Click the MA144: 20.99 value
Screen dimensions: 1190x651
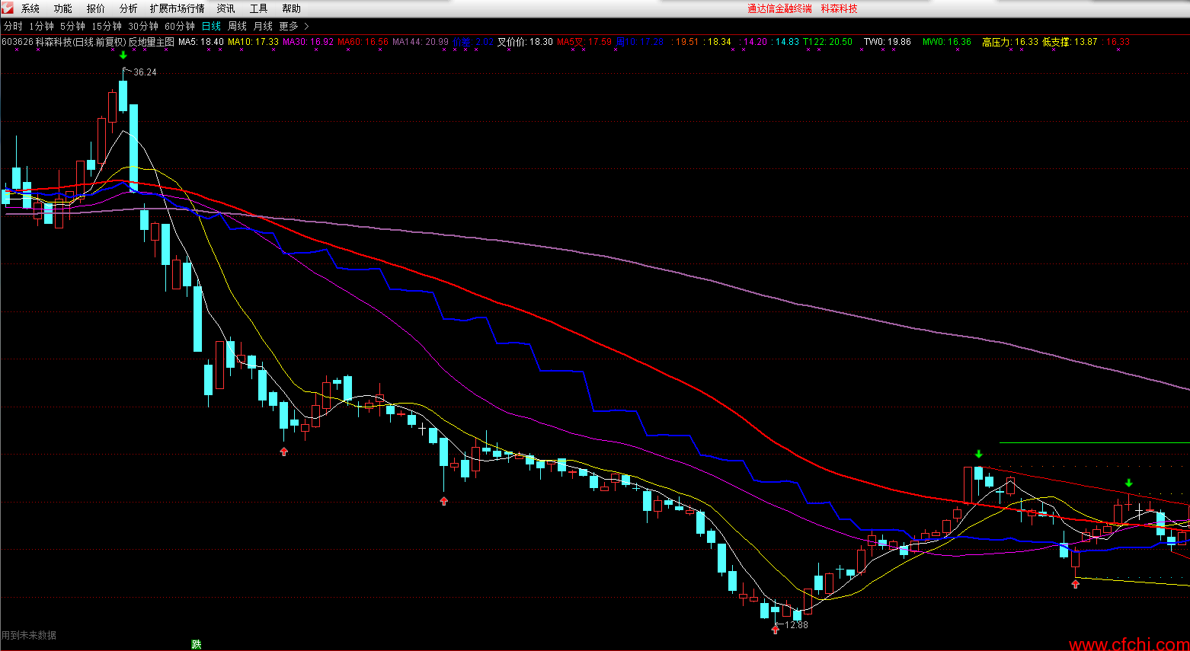pos(421,42)
